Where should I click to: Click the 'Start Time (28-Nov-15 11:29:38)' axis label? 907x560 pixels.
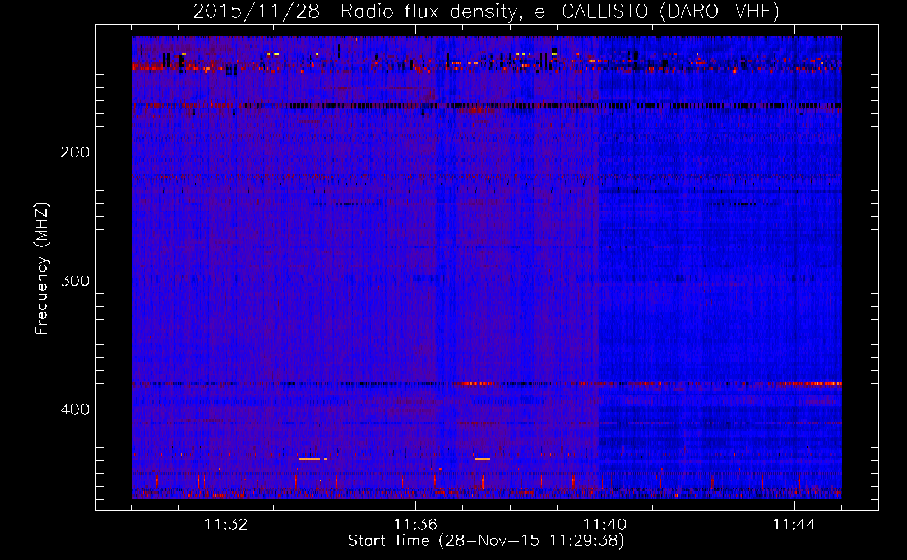(486, 541)
